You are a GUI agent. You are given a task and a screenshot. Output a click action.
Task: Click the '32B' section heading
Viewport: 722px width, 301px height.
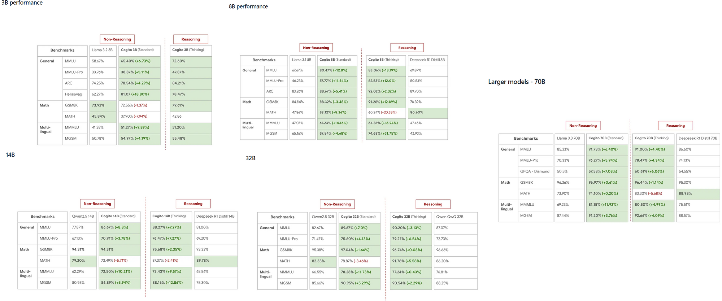pos(251,158)
